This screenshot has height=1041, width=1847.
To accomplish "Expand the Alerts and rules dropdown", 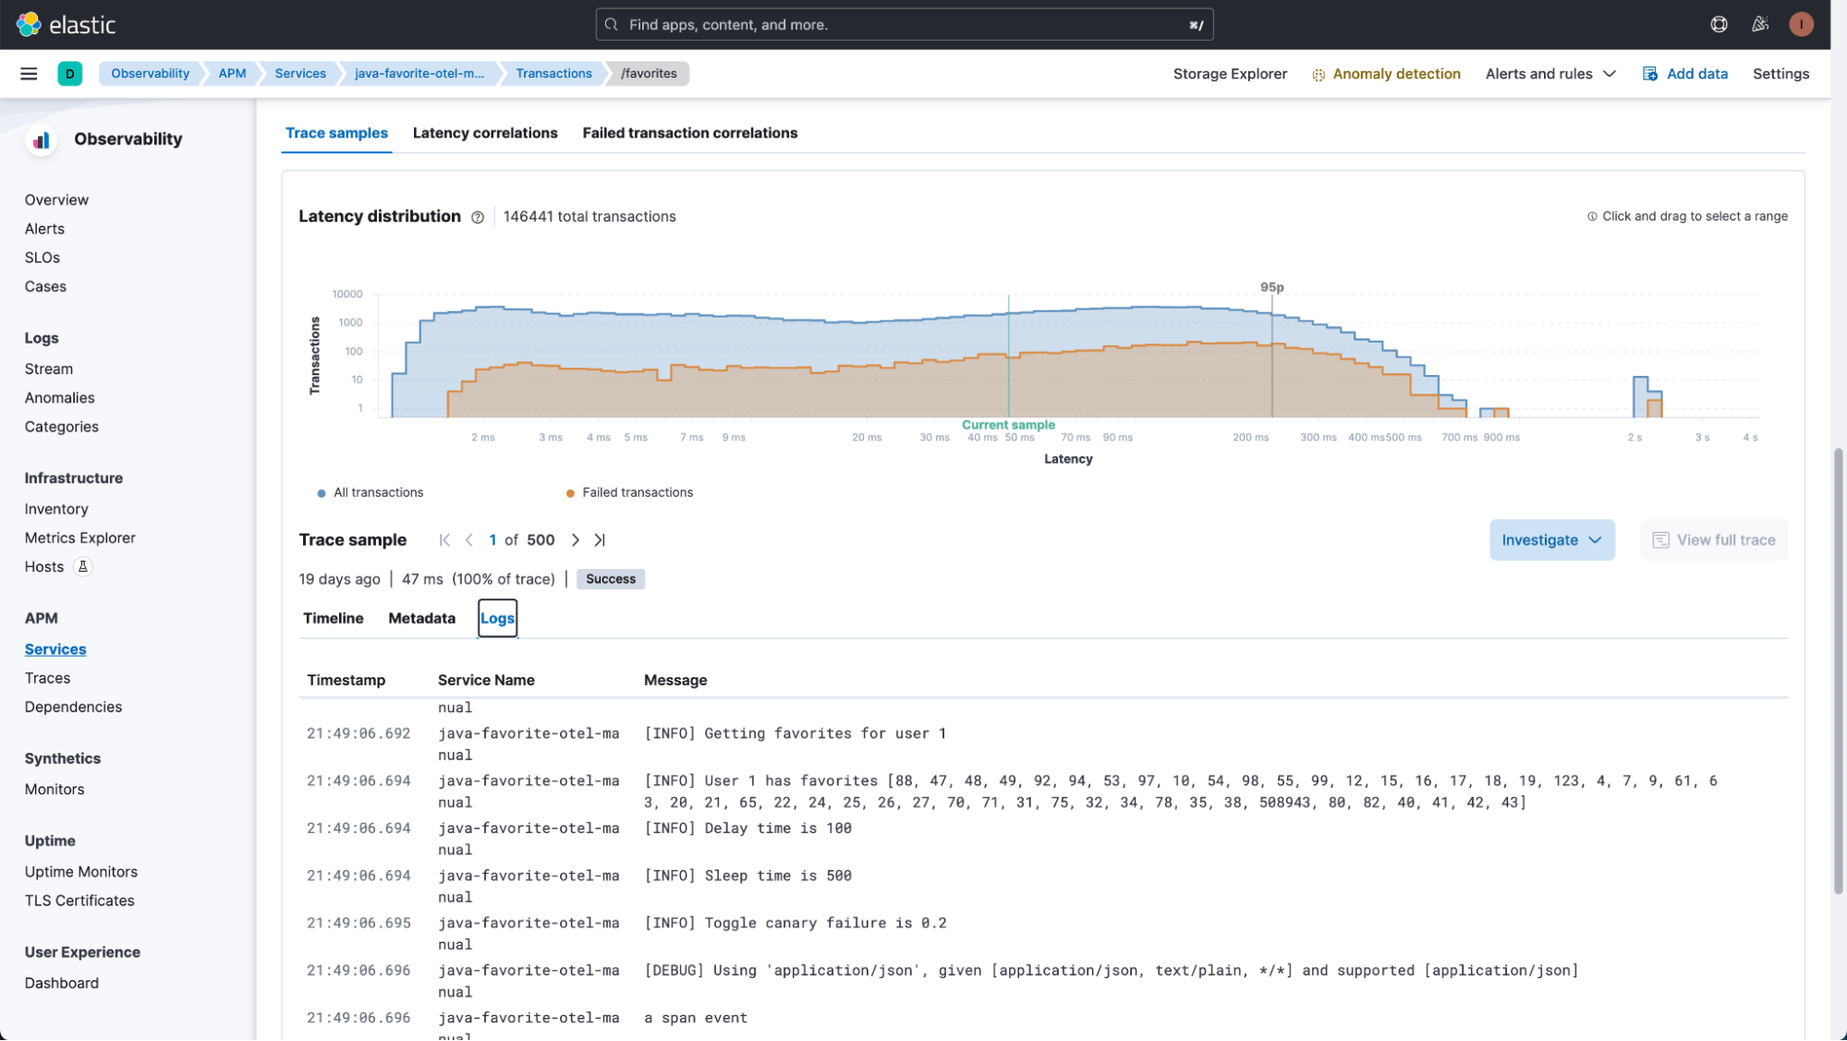I will (x=1549, y=72).
